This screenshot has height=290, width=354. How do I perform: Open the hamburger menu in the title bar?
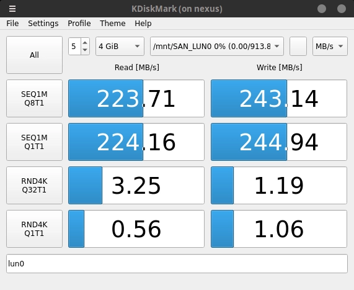[12, 9]
